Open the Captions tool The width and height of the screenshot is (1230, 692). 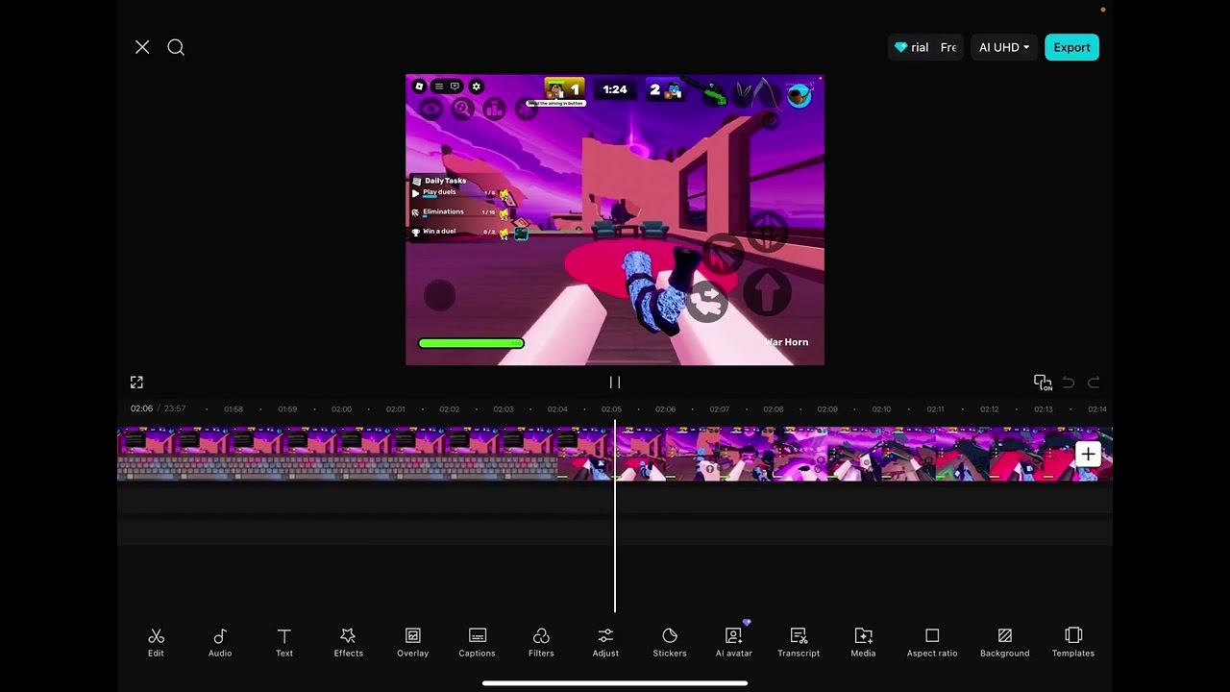pos(477,642)
